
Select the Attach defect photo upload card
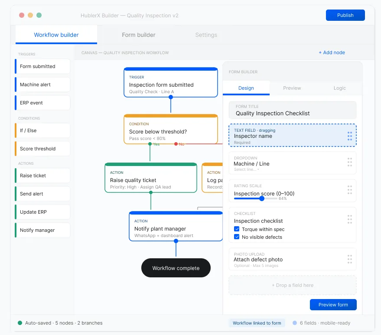(x=292, y=259)
